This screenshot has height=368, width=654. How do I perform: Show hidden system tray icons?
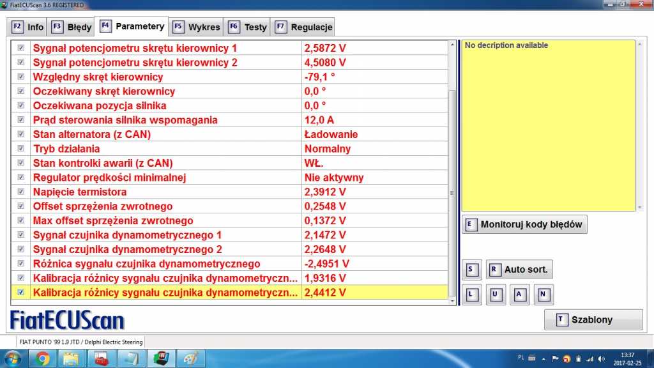[545, 358]
